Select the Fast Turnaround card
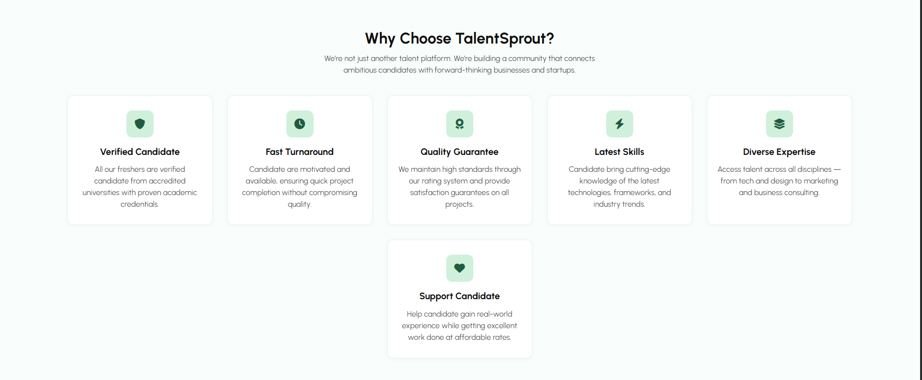This screenshot has width=922, height=380. 299,160
